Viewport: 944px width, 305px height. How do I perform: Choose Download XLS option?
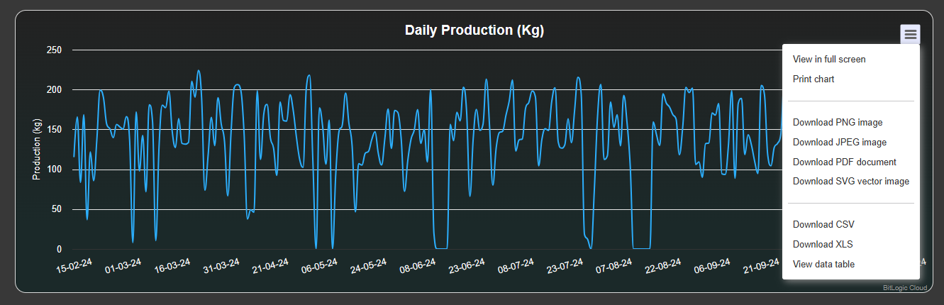[823, 245]
